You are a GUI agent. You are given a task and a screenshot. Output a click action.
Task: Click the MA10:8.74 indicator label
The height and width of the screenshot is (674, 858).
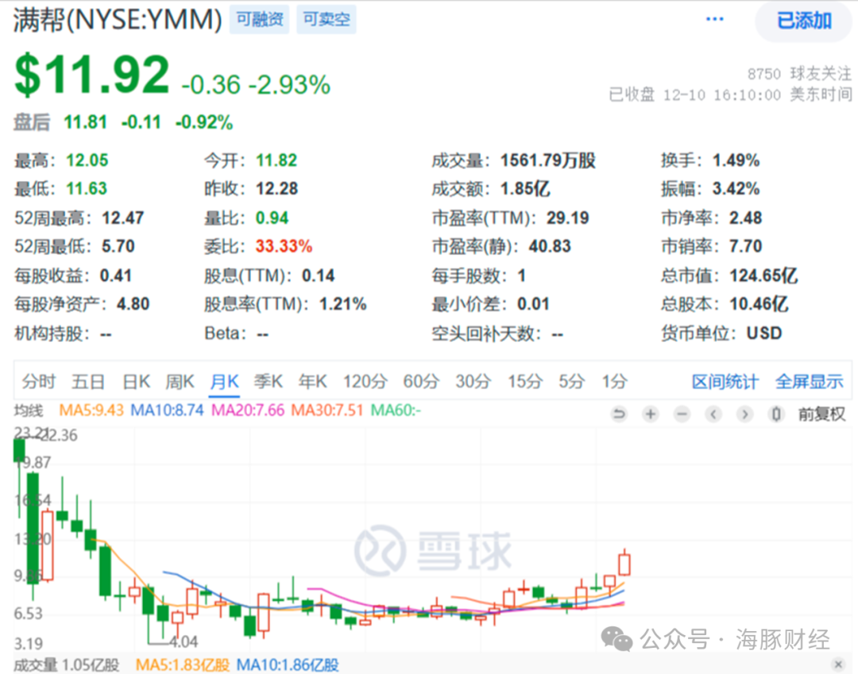(x=167, y=410)
